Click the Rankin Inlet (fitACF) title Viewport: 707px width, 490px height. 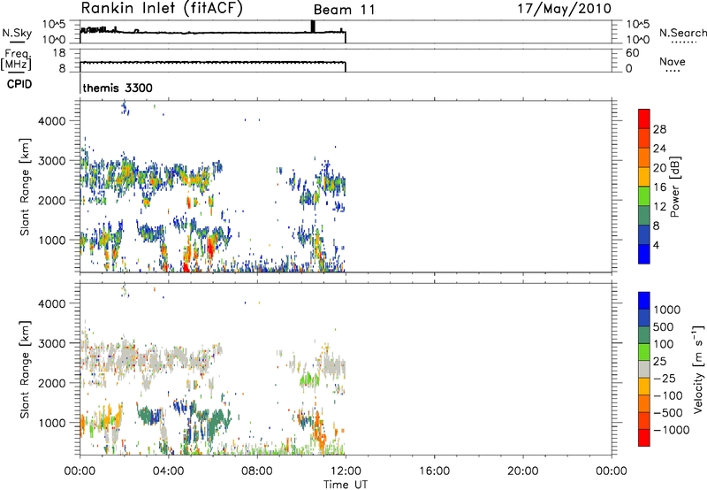click(x=162, y=9)
